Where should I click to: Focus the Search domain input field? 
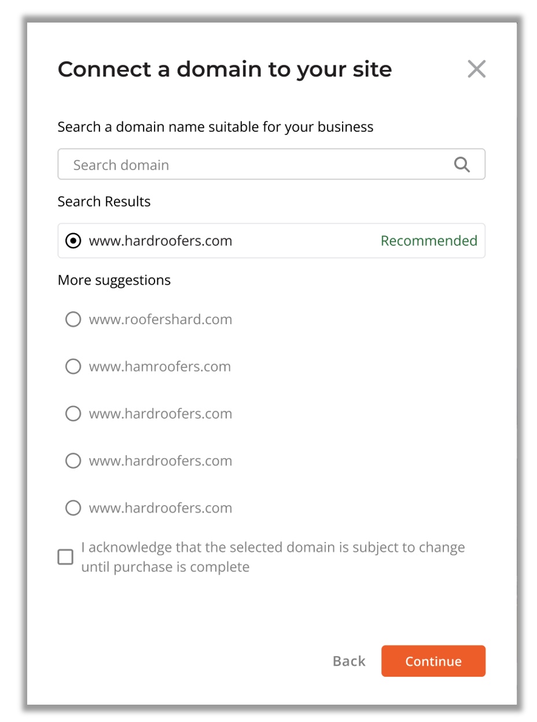[255, 165]
